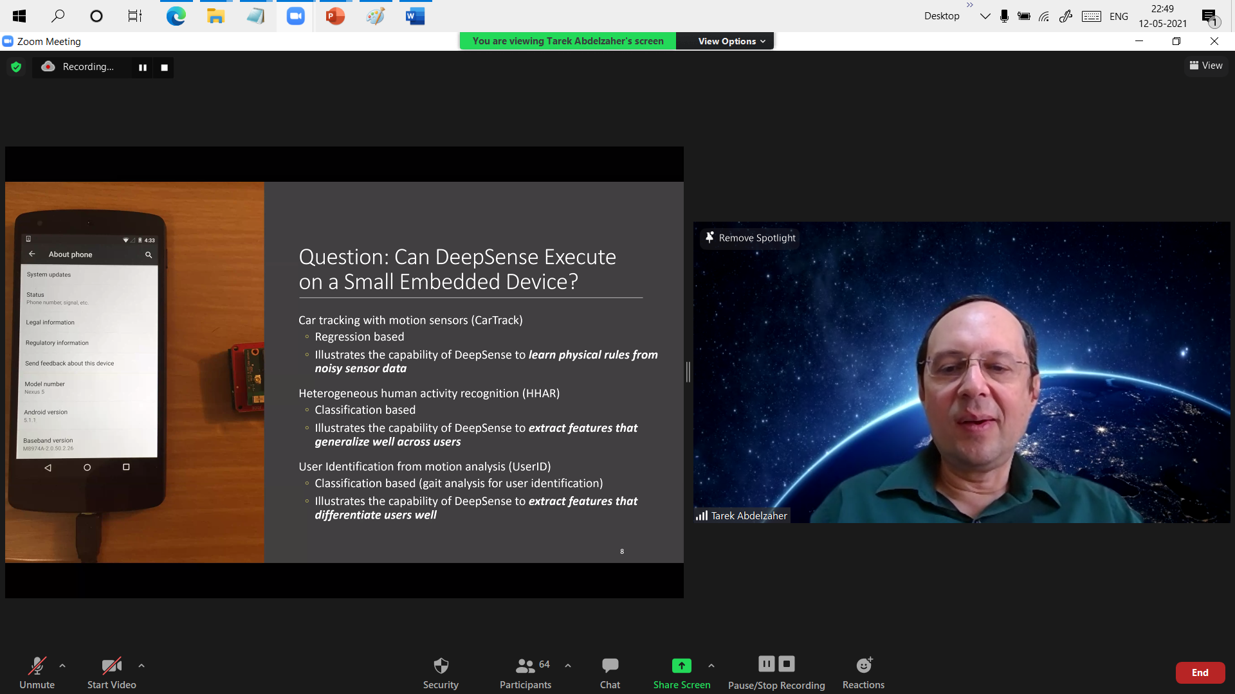Open the touch keyboard tray icon

click(x=1092, y=16)
